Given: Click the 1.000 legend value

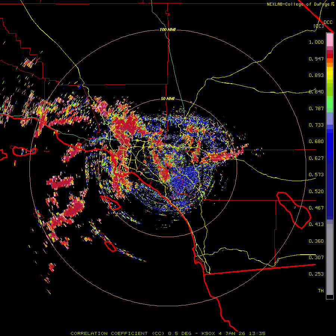Looking at the screenshot, I should coord(316,42).
